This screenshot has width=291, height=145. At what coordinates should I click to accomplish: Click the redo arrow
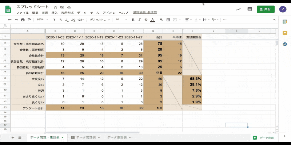pos(16,20)
